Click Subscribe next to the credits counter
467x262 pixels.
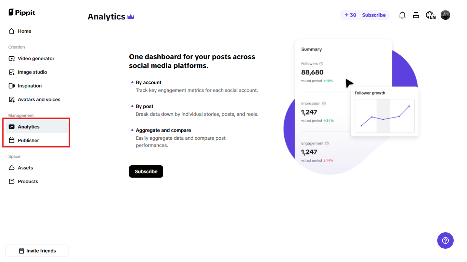click(x=374, y=15)
